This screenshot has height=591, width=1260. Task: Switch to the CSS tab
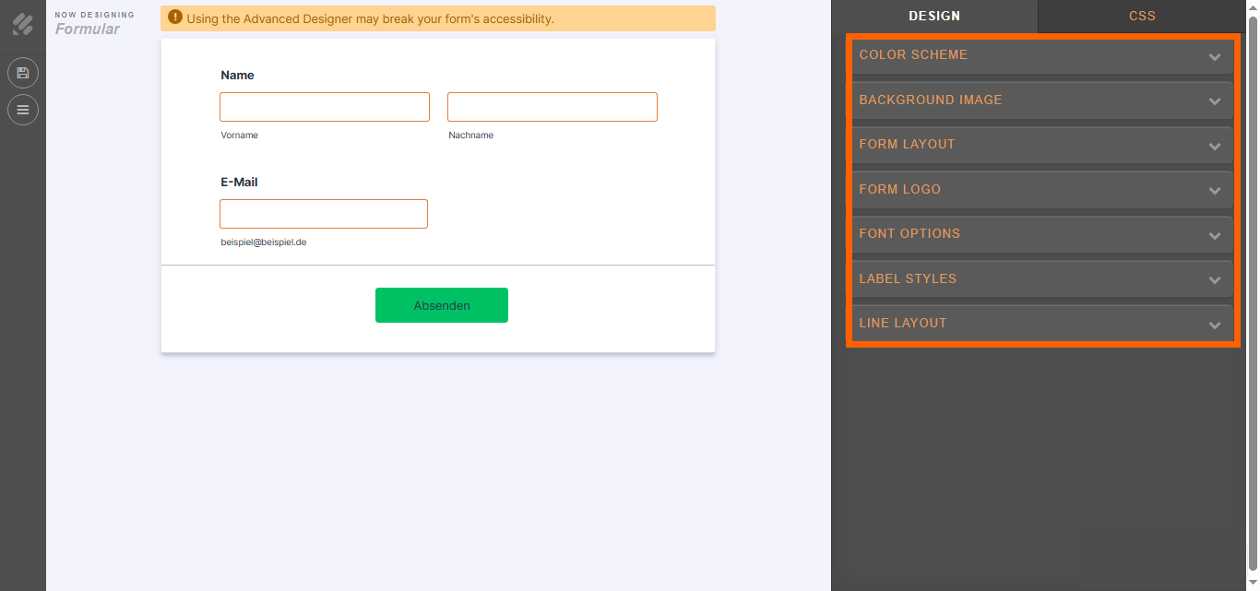tap(1142, 16)
